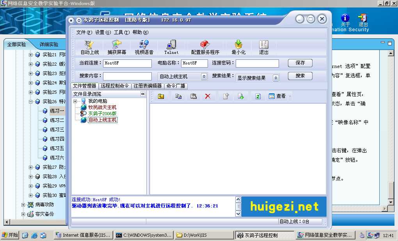398x241 pixels.
Task: Click the Windows 开始 start button
Action: [10, 235]
